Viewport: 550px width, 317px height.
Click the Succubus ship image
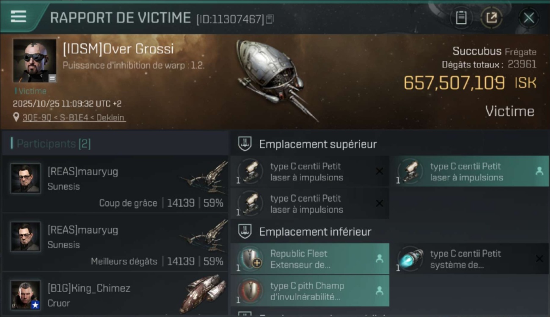pos(275,79)
